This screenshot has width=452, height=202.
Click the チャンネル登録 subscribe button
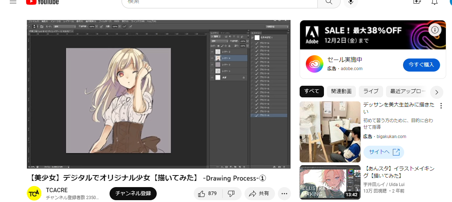click(133, 194)
